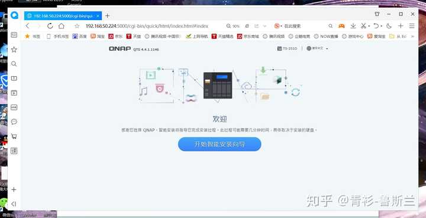426x218 pixels.
Task: Open the 游戏中心 bookmark
Action: (x=353, y=37)
